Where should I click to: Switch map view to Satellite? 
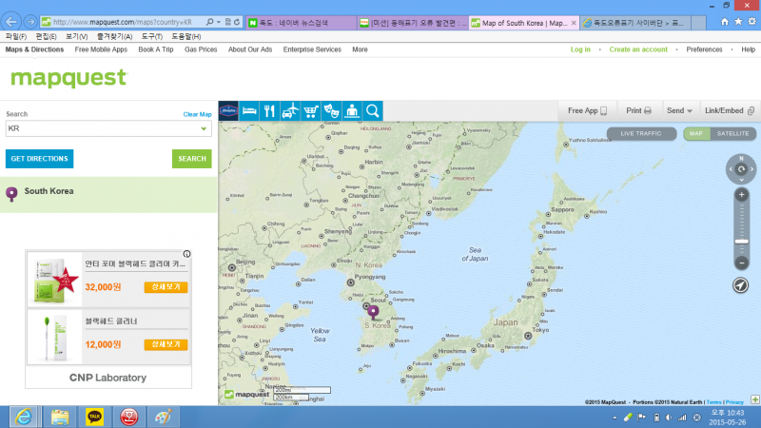pos(732,134)
